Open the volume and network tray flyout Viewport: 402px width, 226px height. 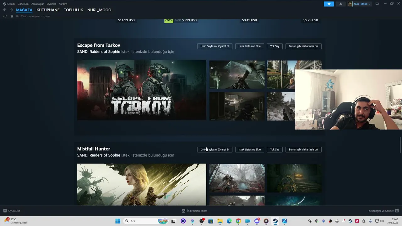(379, 221)
